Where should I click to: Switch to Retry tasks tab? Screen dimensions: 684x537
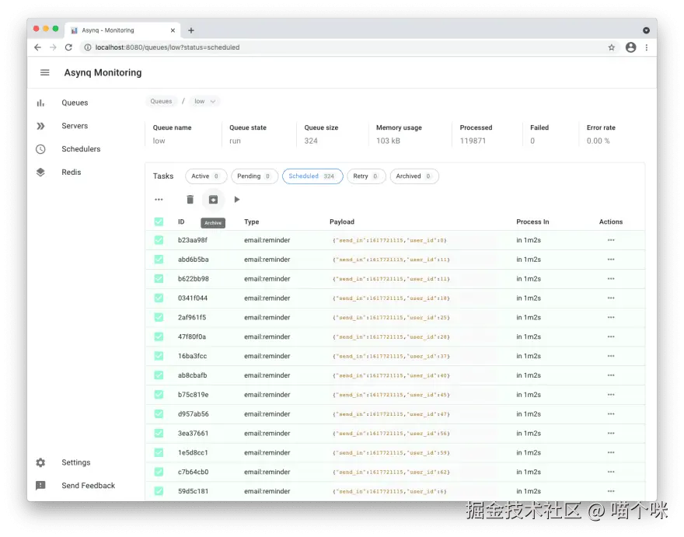[x=365, y=176]
